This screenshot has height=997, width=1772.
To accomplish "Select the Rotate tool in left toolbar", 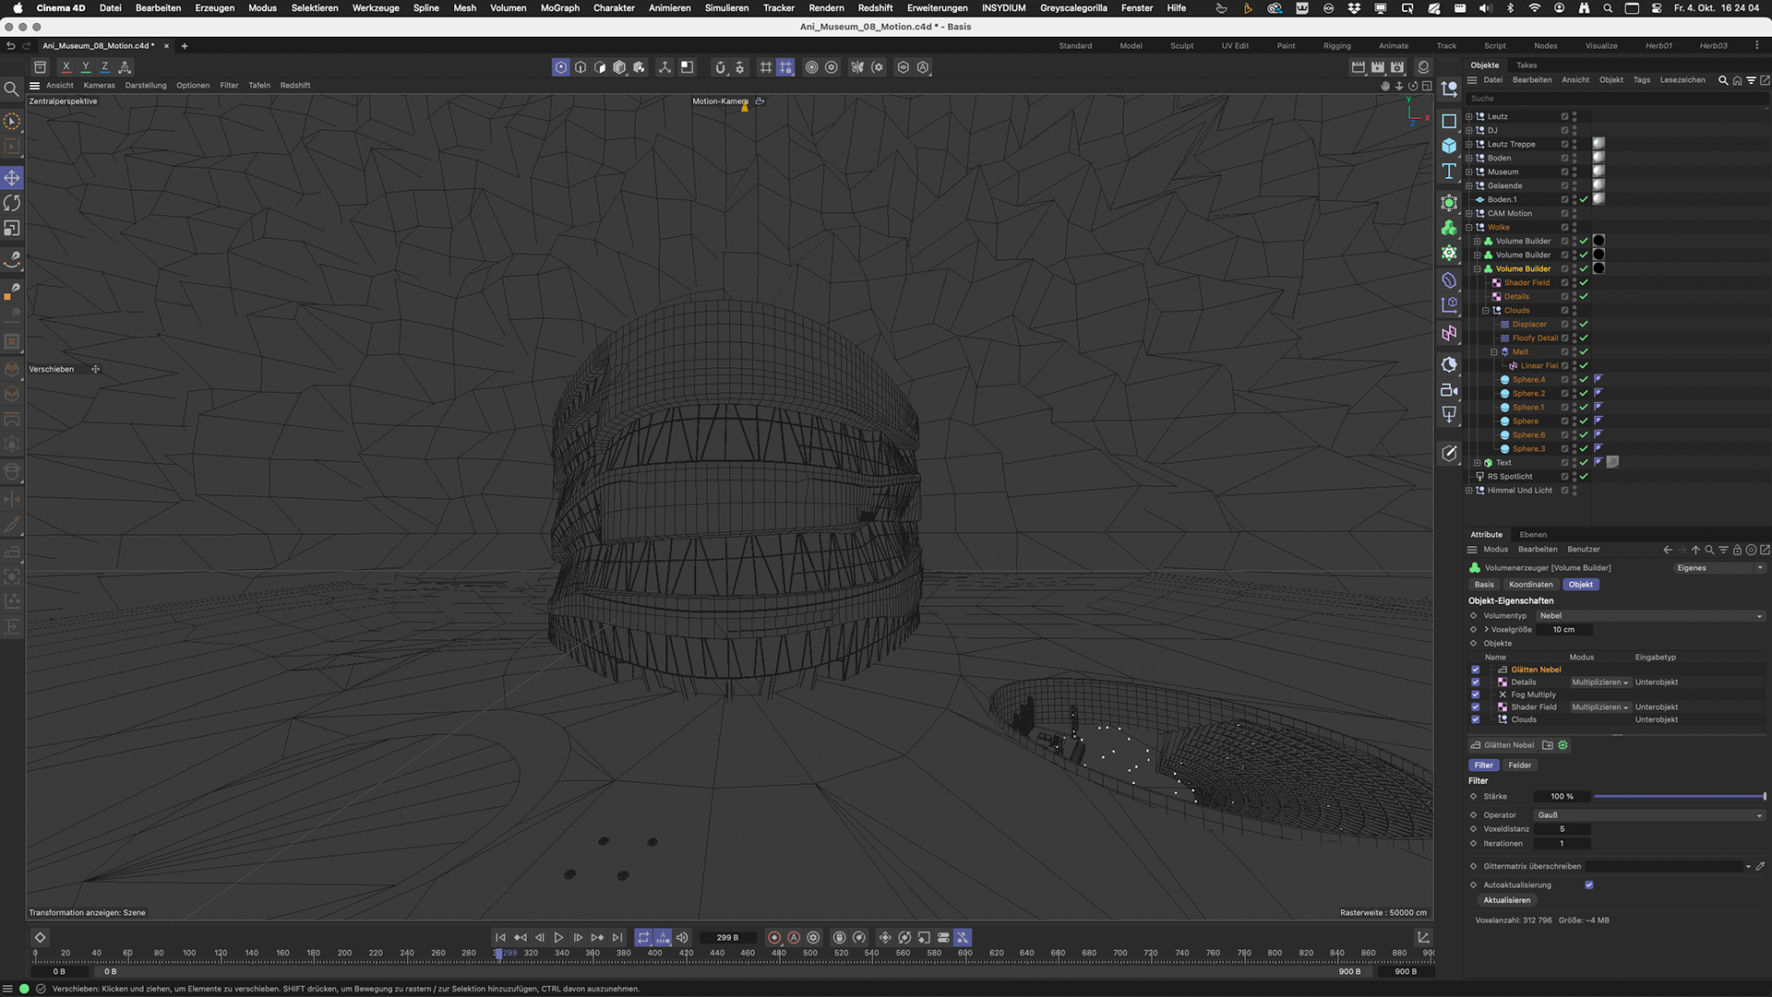I will click(12, 203).
